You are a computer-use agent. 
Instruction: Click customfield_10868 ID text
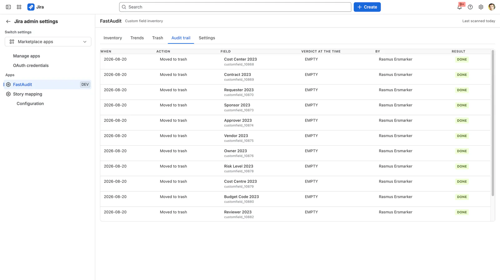point(239,64)
